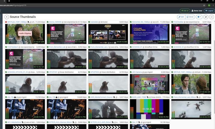The width and height of the screenshot is (215, 129).
Task: Open the Demo User profile
Action: pos(197,11)
